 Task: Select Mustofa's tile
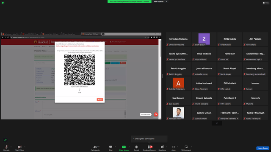click(x=255, y=98)
